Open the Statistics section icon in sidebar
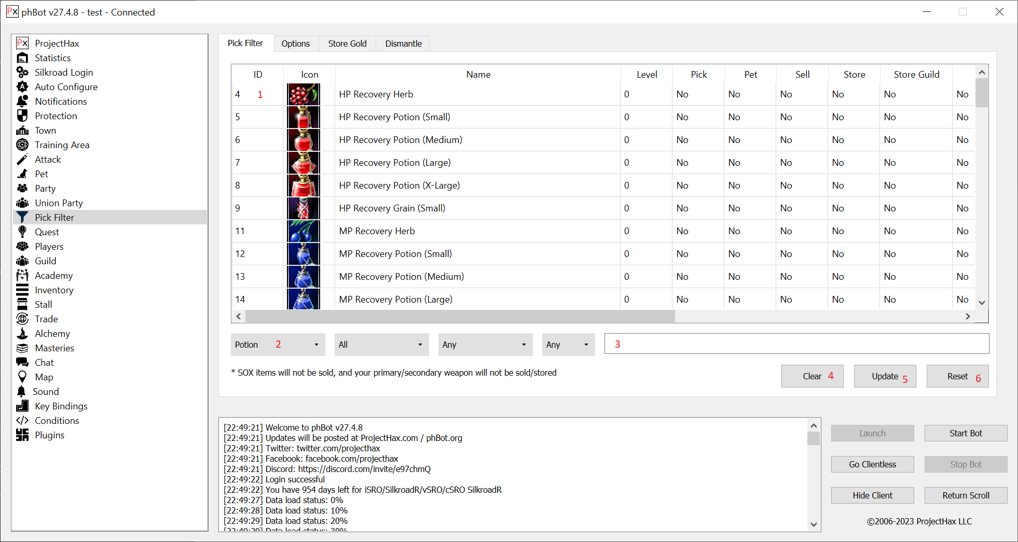Image resolution: width=1018 pixels, height=542 pixels. (22, 58)
